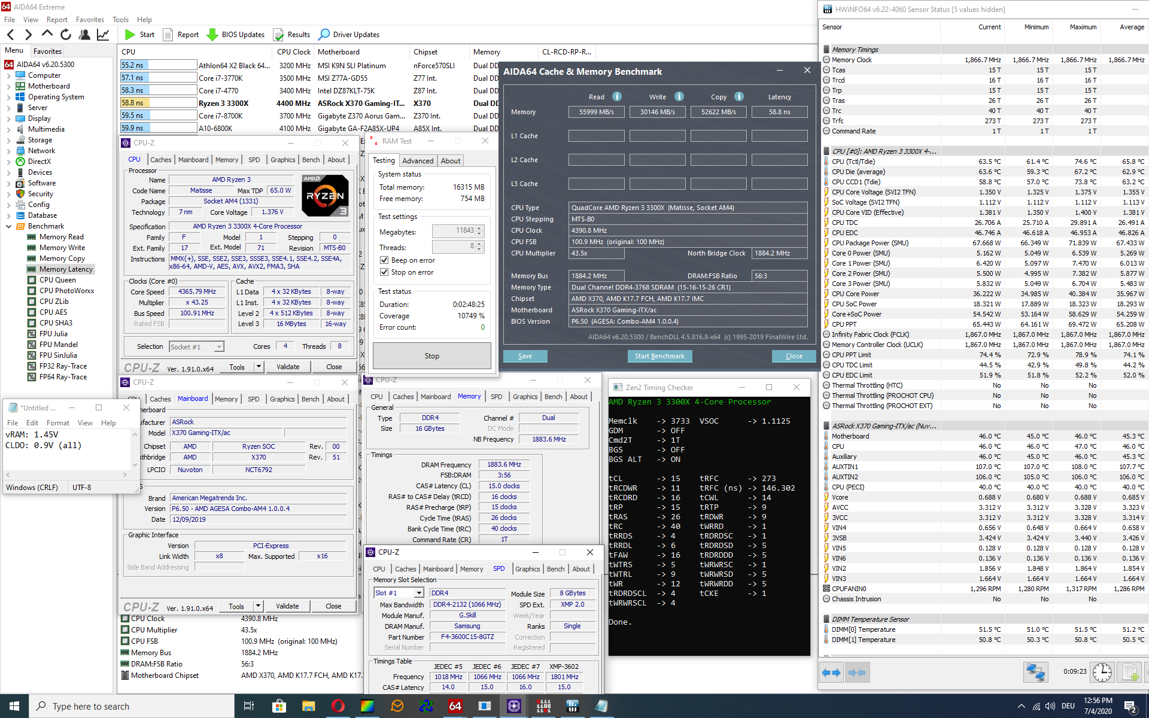Open the Favorites menu in AIDA64
This screenshot has height=718, width=1149.
click(x=90, y=20)
